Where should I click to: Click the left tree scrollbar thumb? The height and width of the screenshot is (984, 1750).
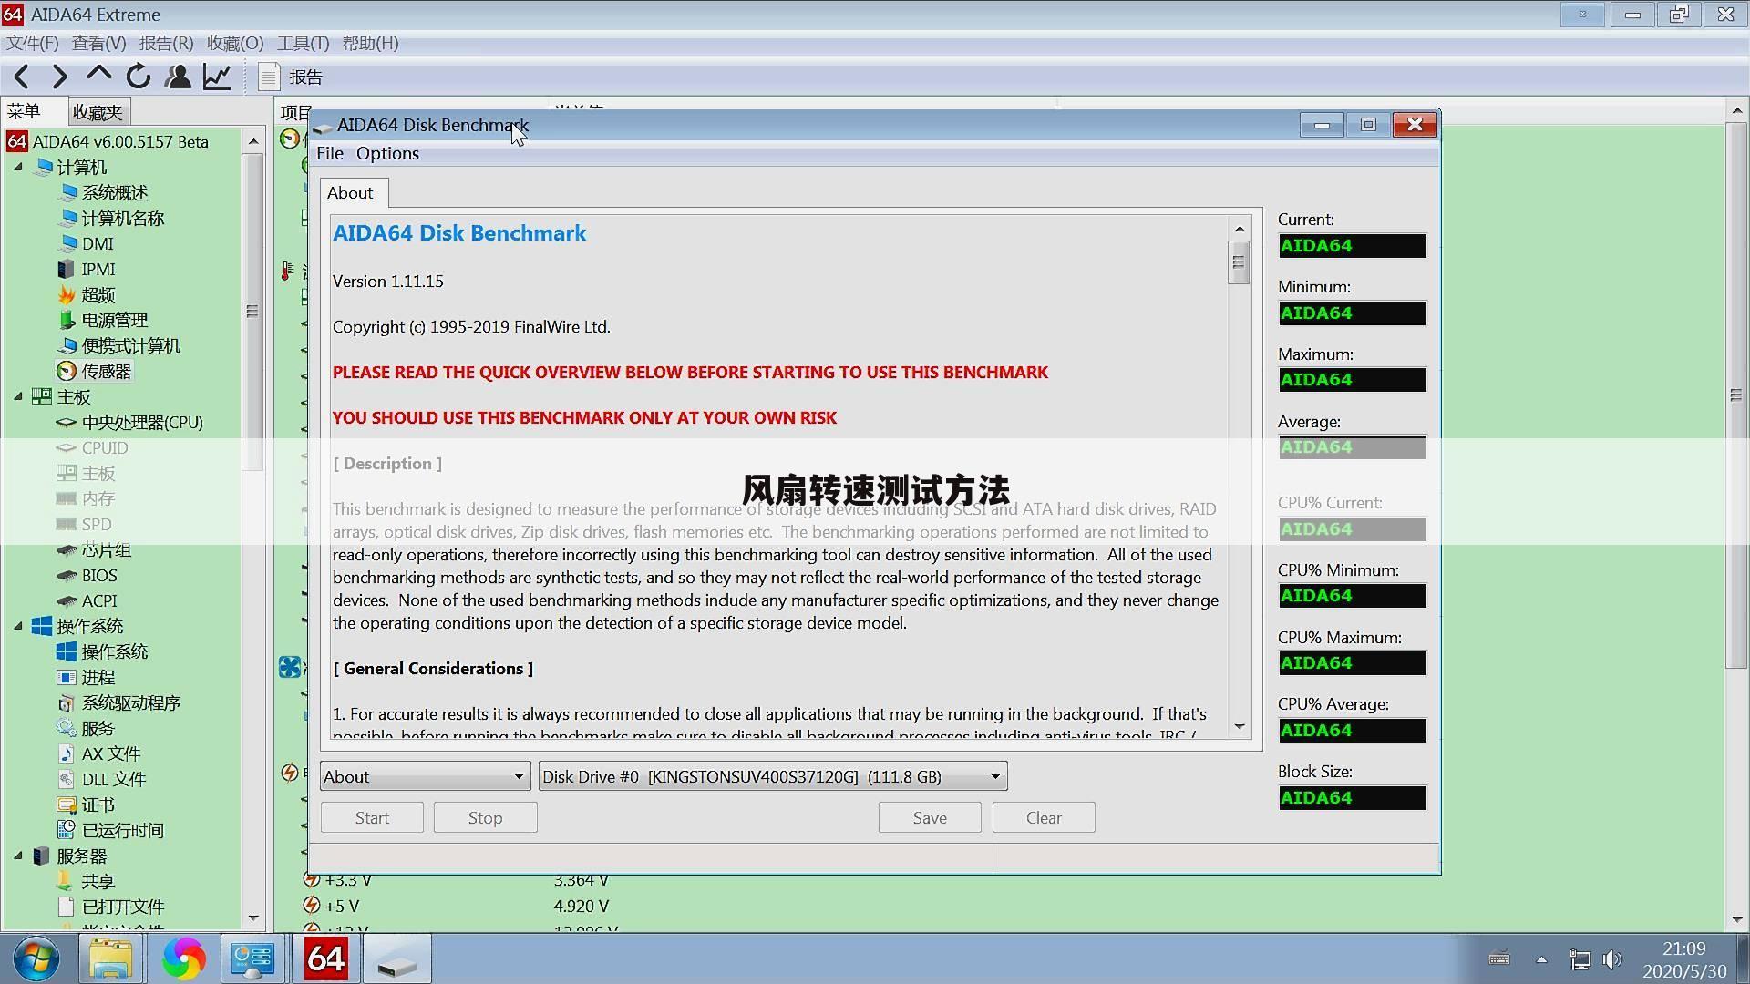coord(253,312)
